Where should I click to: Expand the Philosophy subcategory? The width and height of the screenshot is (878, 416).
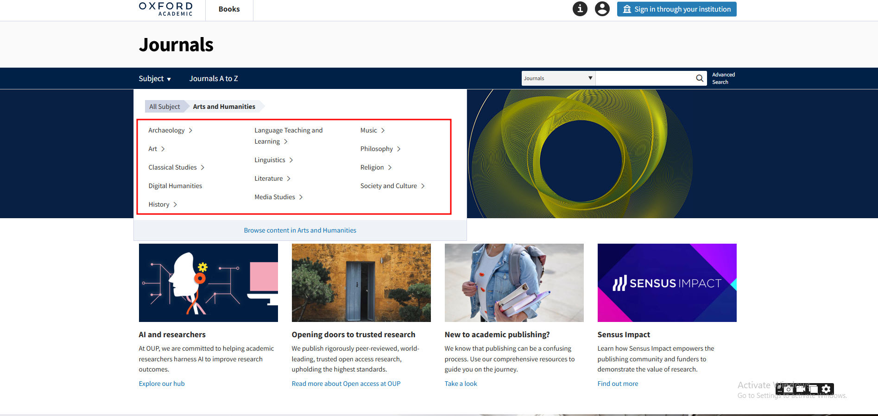pyautogui.click(x=380, y=149)
